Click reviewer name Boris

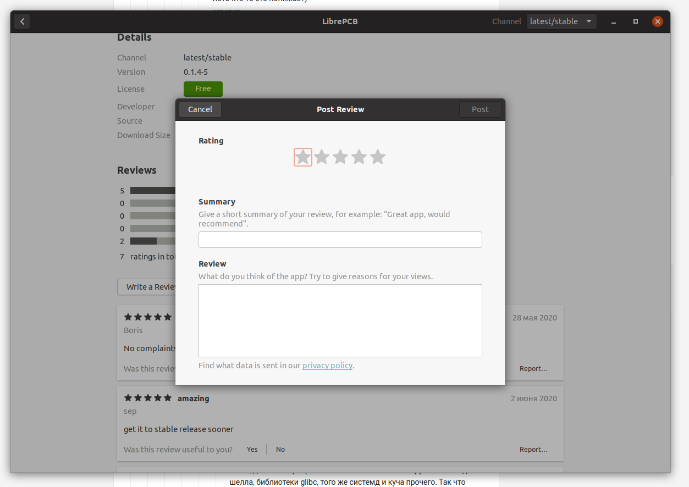tap(133, 330)
